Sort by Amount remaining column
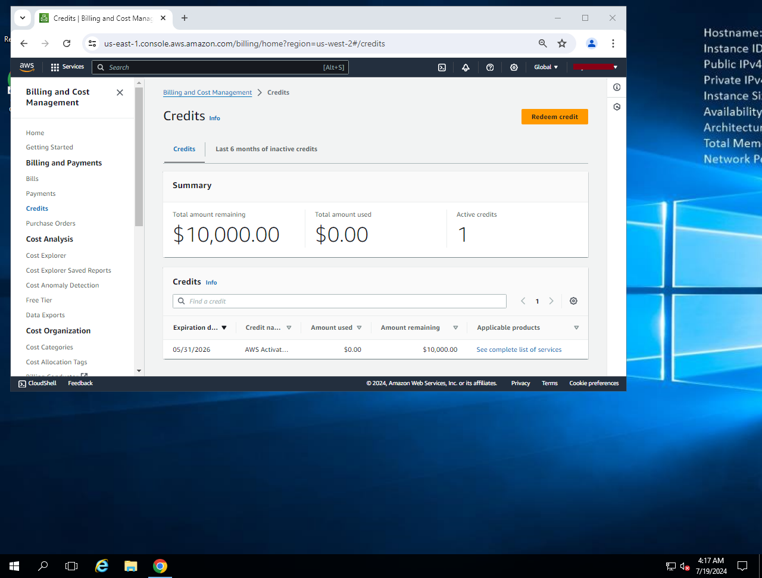This screenshot has width=762, height=578. click(420, 327)
